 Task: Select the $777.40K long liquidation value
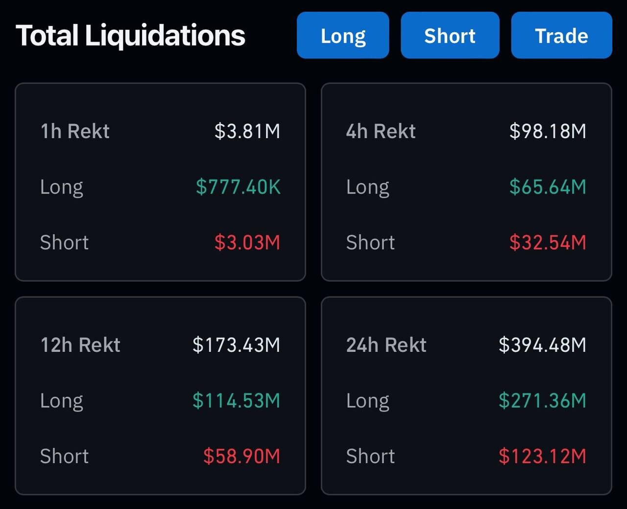click(x=238, y=187)
